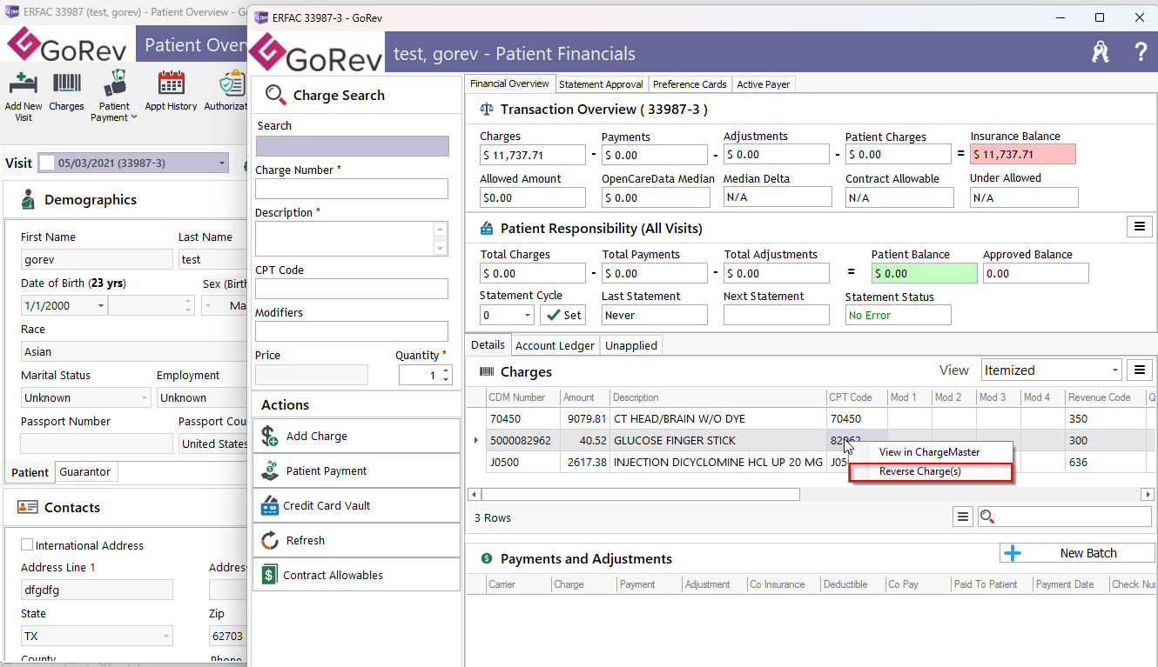
Task: Expand the GLUCOSE FINGER STICK row indicator arrow
Action: 475,440
